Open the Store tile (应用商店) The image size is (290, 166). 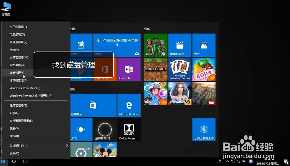pyautogui.click(x=93, y=105)
